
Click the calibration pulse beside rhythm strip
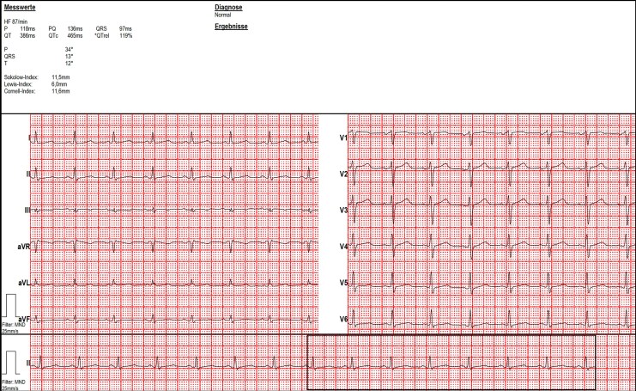(10, 363)
